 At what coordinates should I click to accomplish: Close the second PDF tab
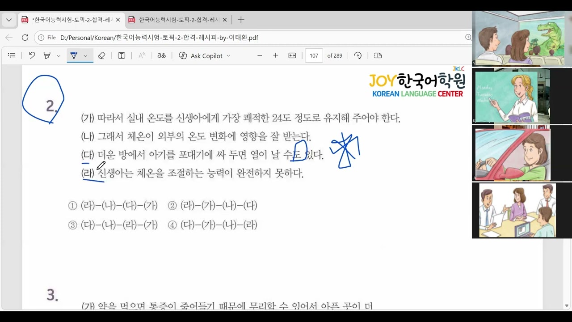225,20
